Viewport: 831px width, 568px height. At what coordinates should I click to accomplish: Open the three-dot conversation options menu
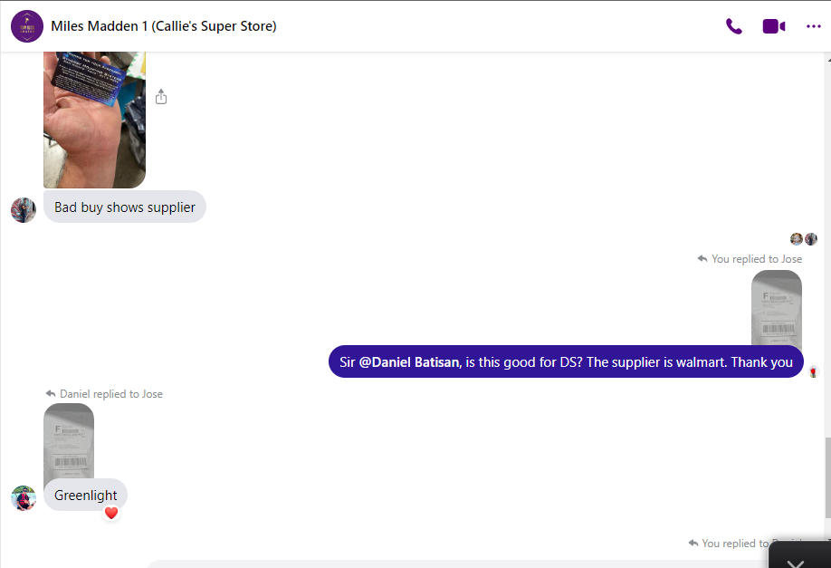pyautogui.click(x=814, y=26)
